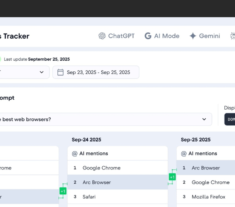Click the Gemini sparkle icon
The width and height of the screenshot is (235, 207).
pyautogui.click(x=193, y=36)
